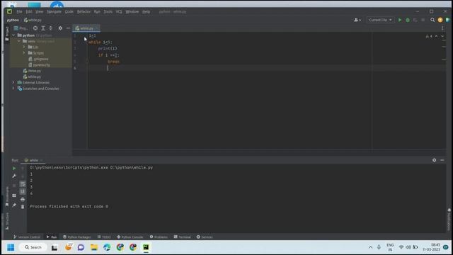Viewport: 453px width, 255px height.
Task: Click the Stop icon in Run panel
Action: point(14,186)
